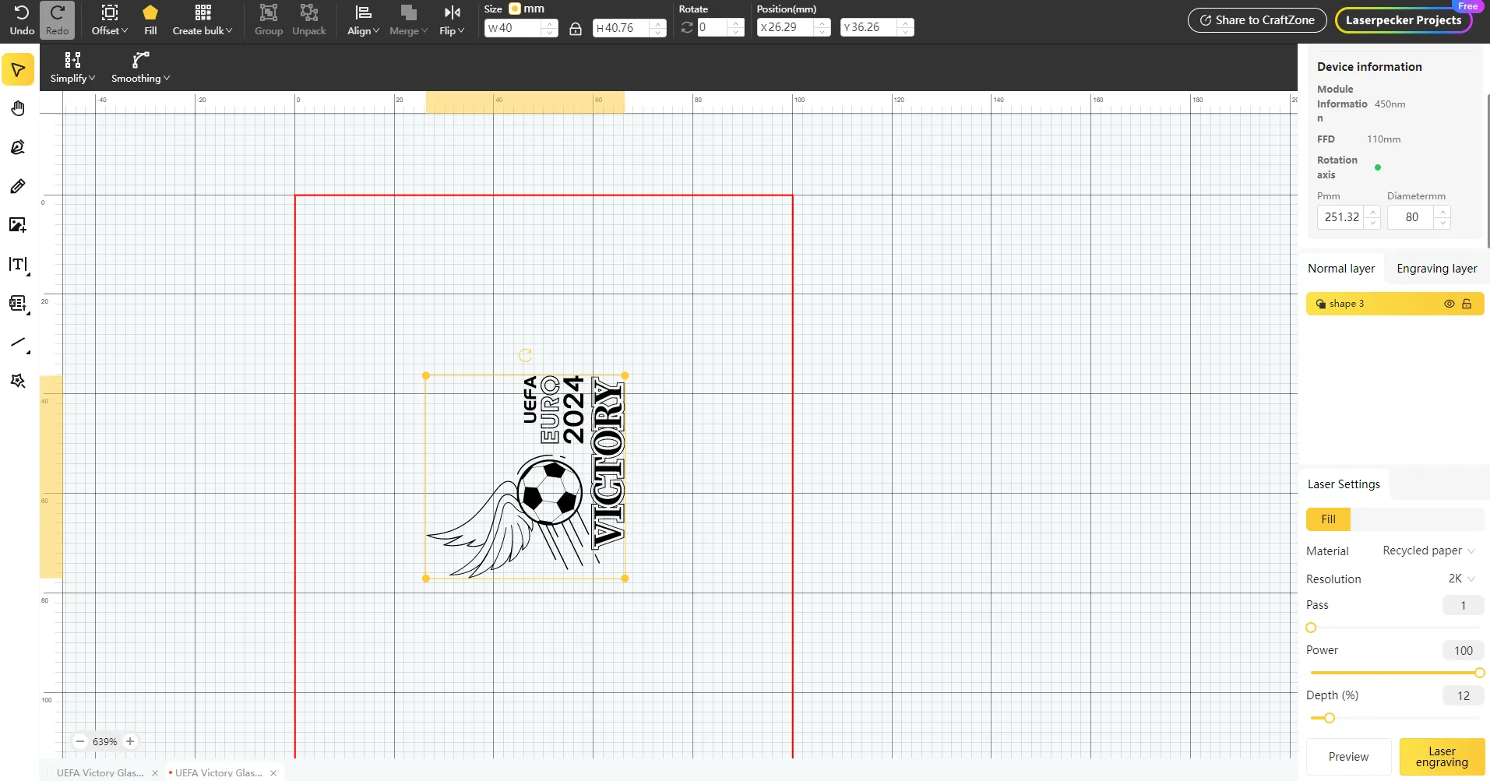Viewport: 1490px width, 781px height.
Task: Click the Rotate angle input field
Action: click(x=720, y=27)
